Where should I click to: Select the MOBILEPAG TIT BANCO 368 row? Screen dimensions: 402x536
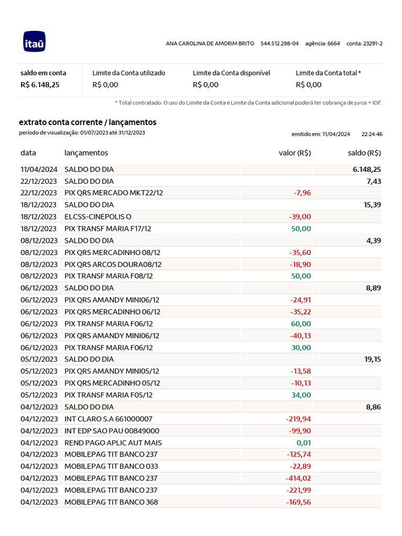click(111, 502)
